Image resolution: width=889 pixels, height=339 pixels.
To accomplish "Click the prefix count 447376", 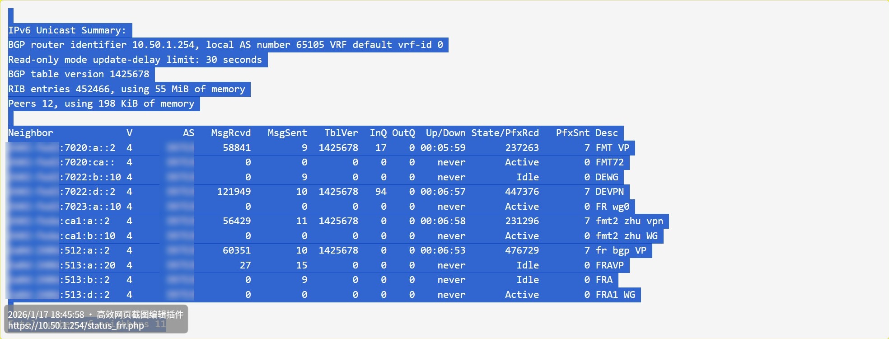I will pyautogui.click(x=522, y=192).
